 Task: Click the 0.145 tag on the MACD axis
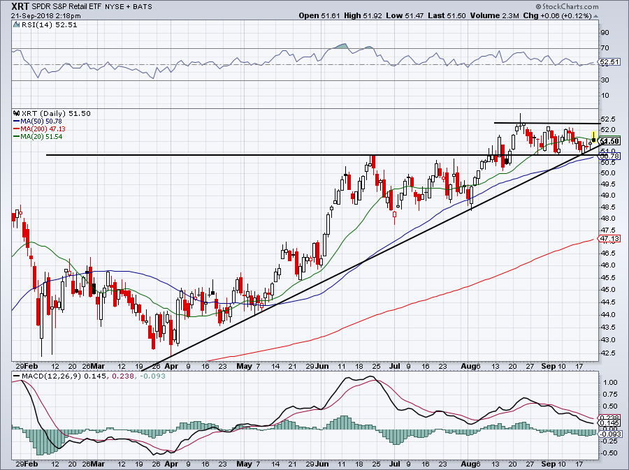(609, 423)
